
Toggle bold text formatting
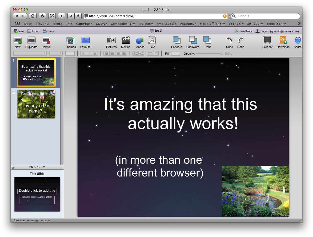83,54
